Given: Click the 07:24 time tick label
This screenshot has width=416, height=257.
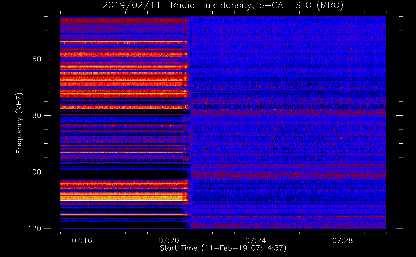Looking at the screenshot, I should (256, 241).
